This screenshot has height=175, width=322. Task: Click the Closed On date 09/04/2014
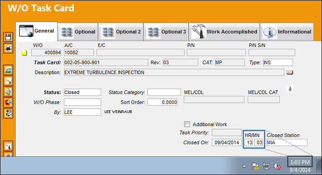[x=227, y=142]
